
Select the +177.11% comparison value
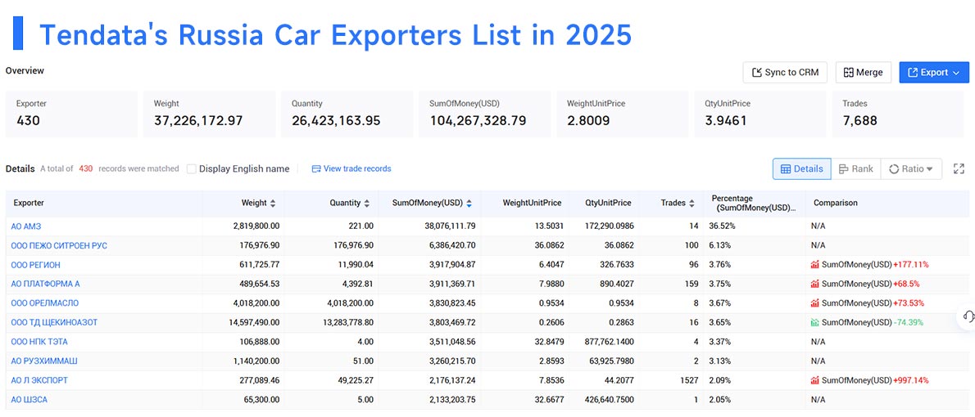pos(911,265)
